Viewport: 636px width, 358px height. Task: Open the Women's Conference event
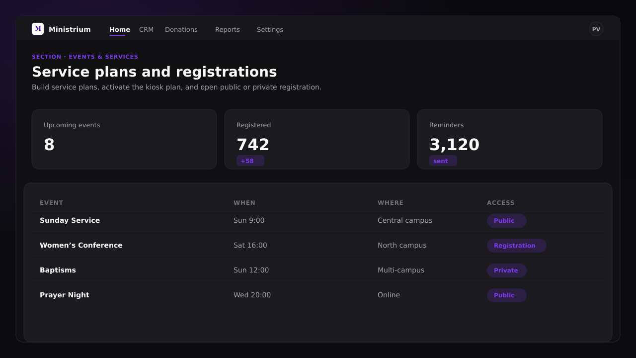[81, 245]
